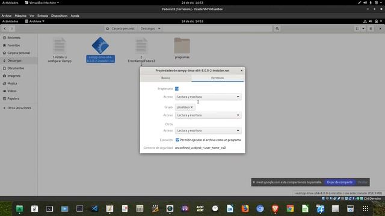
Task: Open the VirtualBox Dispositivos menu
Action: (x=59, y=16)
